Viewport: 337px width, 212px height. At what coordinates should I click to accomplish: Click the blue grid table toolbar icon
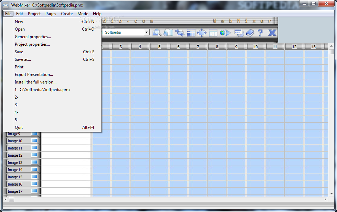pos(191,33)
